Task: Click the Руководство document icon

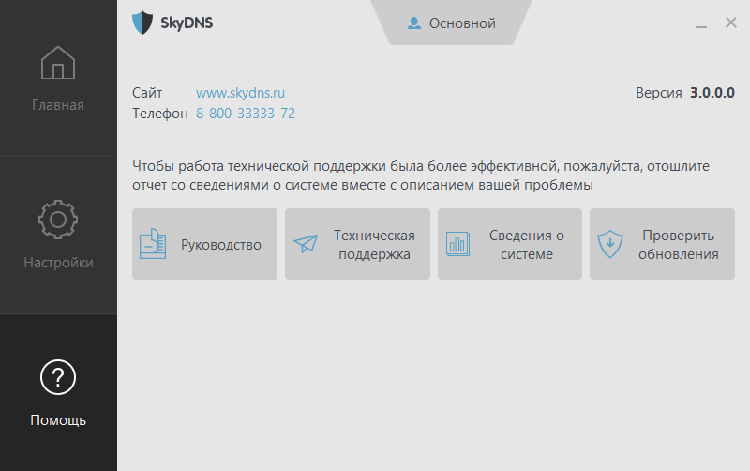Action: [x=153, y=244]
